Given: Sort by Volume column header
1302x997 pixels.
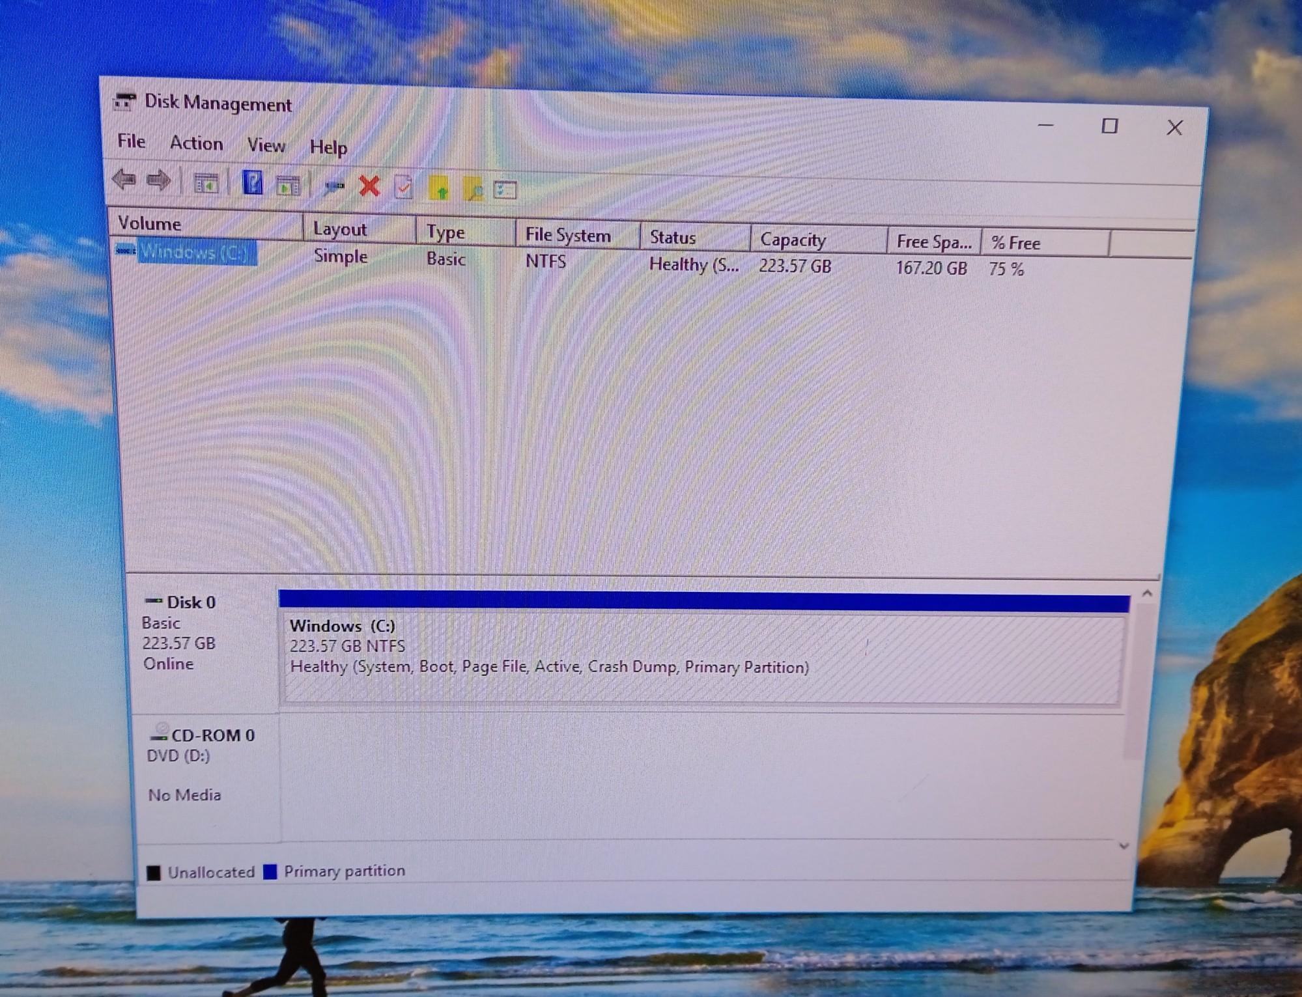Looking at the screenshot, I should tap(206, 224).
